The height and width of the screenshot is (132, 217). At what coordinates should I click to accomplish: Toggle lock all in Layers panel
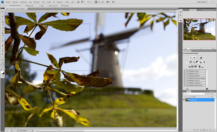[x=195, y=97]
